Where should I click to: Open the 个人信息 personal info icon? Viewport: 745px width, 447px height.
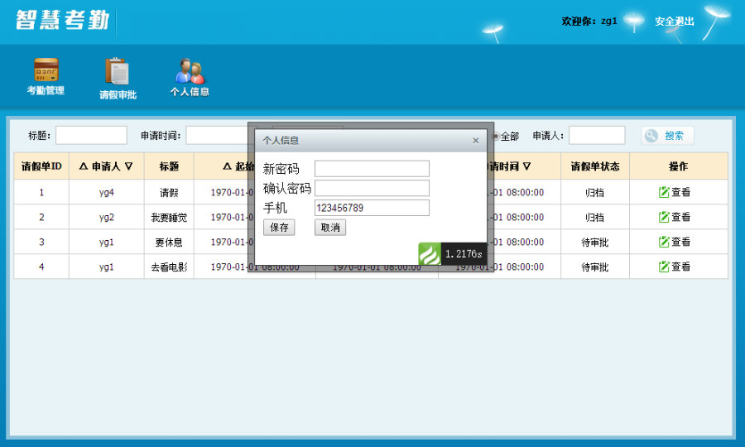pos(190,77)
